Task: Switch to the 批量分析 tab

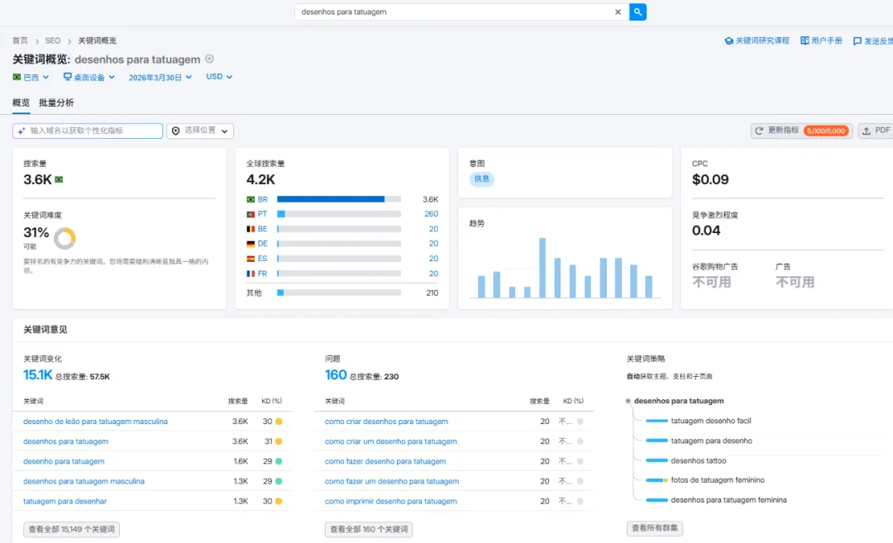Action: coord(56,102)
